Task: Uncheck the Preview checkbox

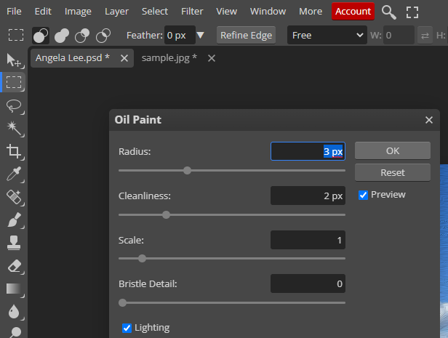Action: (363, 195)
